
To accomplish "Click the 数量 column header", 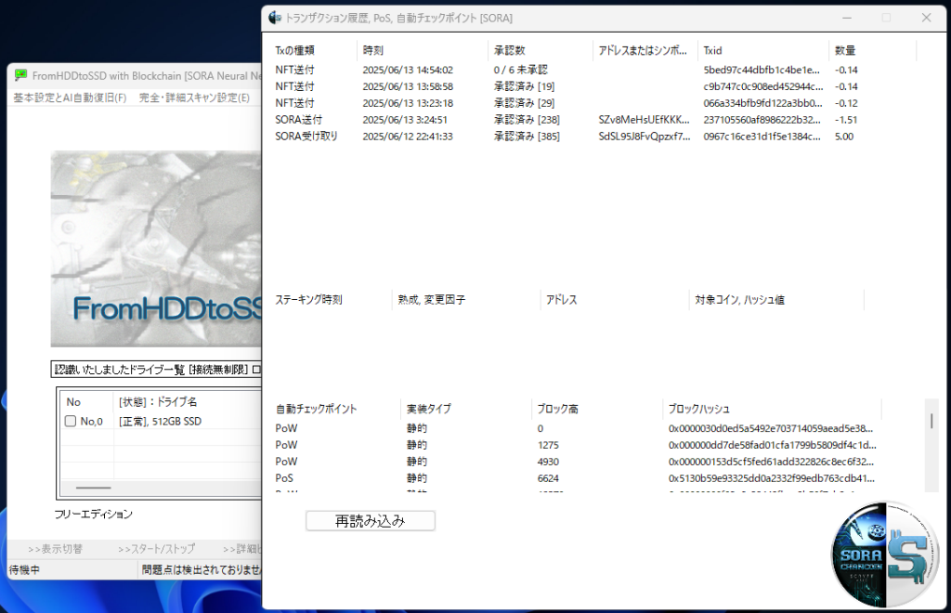I will pyautogui.click(x=872, y=50).
